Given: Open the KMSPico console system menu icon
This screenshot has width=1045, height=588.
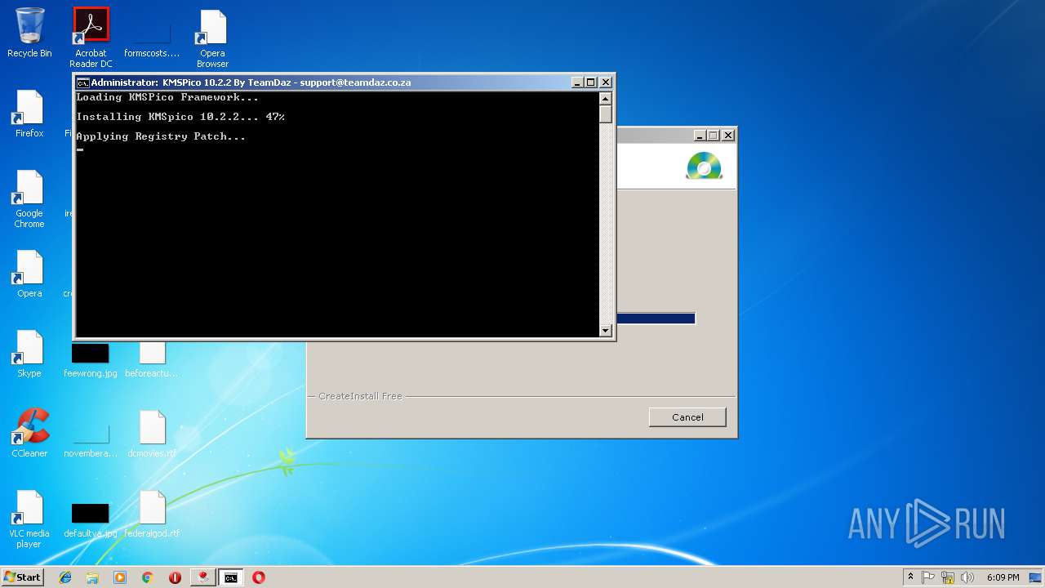Looking at the screenshot, I should coord(82,82).
